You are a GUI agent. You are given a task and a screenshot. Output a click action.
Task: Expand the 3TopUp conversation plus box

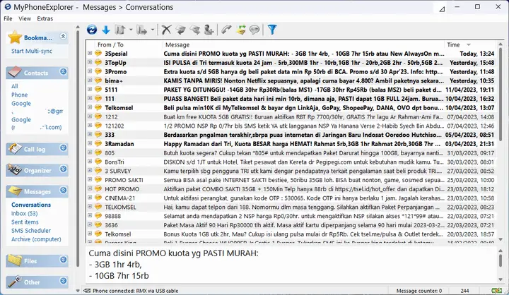(90, 62)
